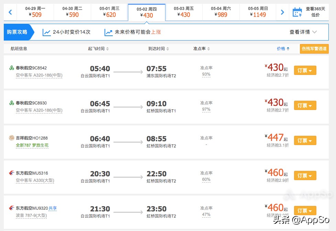The image size is (336, 231).
Task: Click the next dates right arrow
Action: tap(282, 12)
